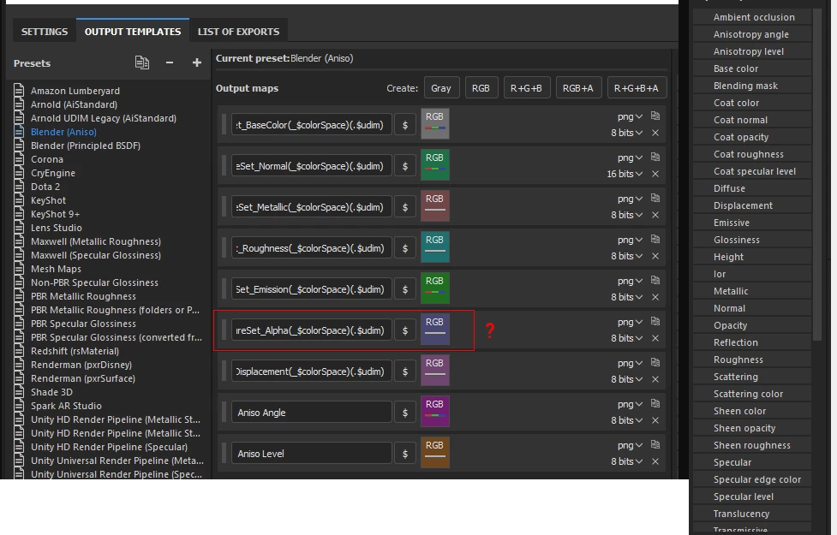Select Base color input map
Screen dimensions: 837x535
752,68
